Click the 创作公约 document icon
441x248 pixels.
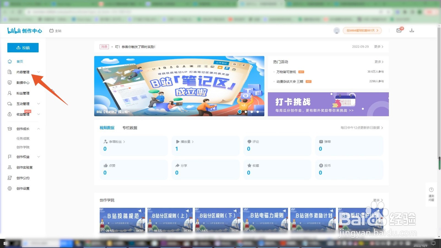[10, 178]
